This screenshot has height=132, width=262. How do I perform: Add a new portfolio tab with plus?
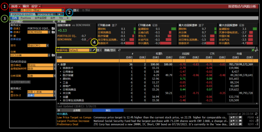click(x=59, y=15)
